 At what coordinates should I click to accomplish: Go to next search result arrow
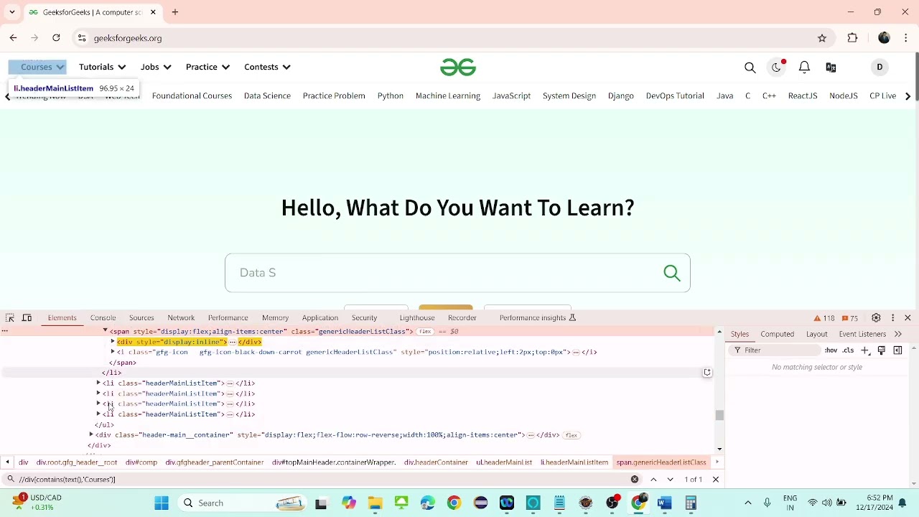click(x=671, y=479)
